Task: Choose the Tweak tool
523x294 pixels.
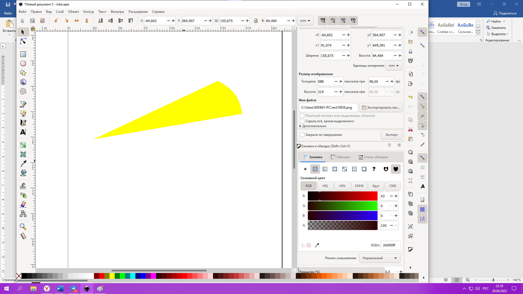Action: click(23, 186)
